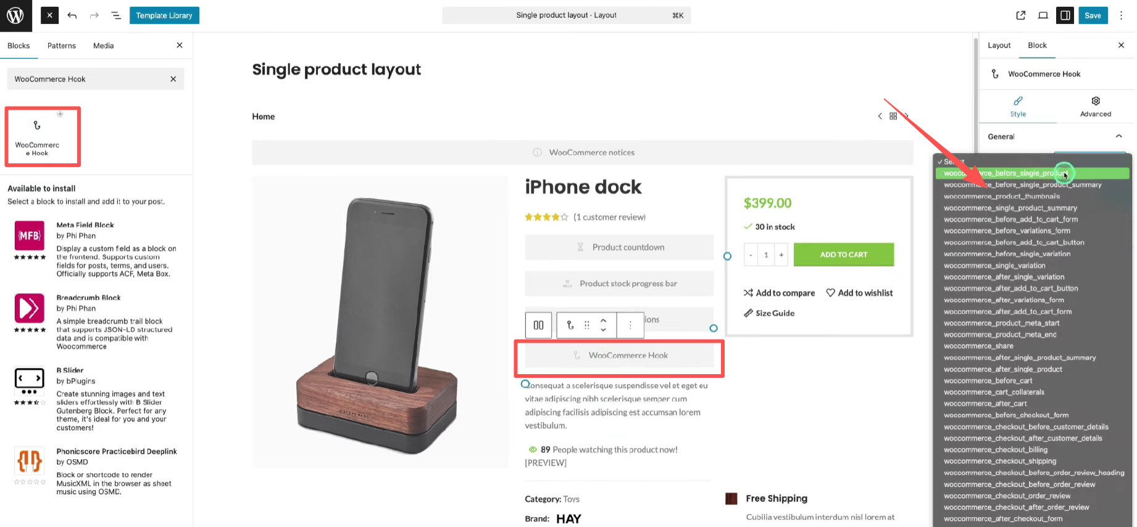This screenshot has width=1137, height=527.
Task: Open the Document Overview list view
Action: 116,15
